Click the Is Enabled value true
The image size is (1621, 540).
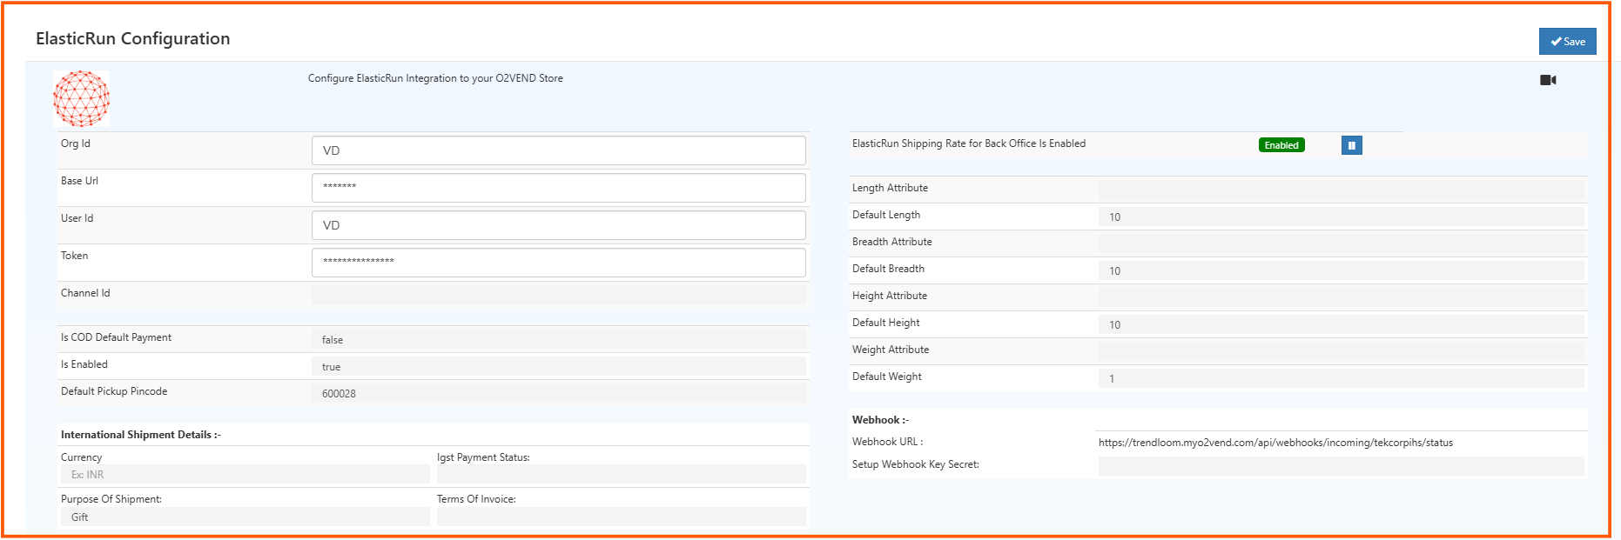[558, 367]
